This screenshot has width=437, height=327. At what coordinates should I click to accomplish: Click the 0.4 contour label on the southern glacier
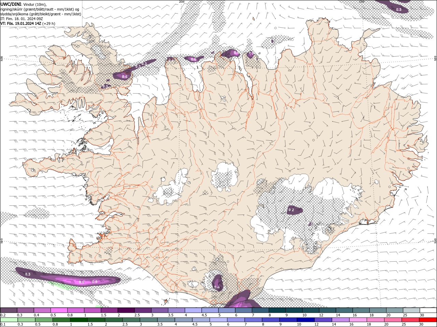[217, 287]
